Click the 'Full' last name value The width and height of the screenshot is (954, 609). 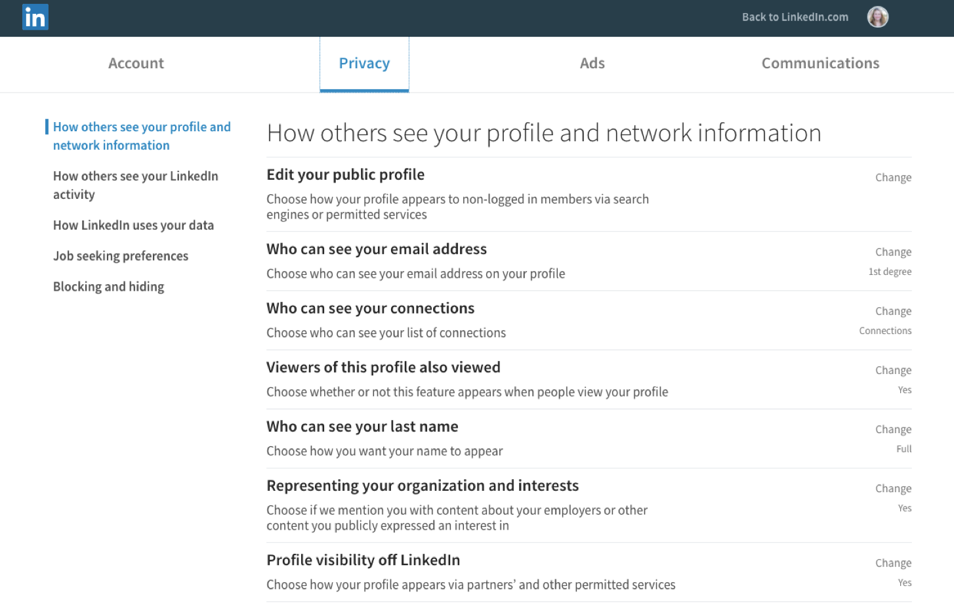(904, 449)
